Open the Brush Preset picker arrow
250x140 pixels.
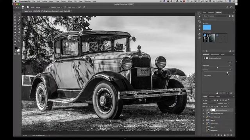[25, 8]
